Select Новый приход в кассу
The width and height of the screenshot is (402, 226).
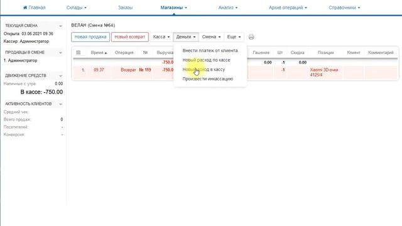coord(204,70)
